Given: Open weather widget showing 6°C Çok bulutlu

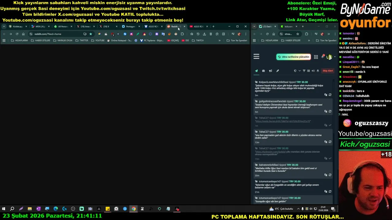Looking at the screenshot, I should tap(281, 209).
